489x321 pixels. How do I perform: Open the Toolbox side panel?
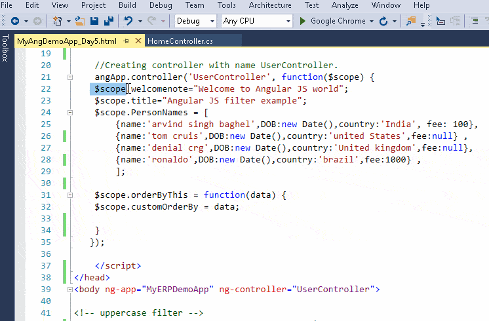(x=5, y=48)
